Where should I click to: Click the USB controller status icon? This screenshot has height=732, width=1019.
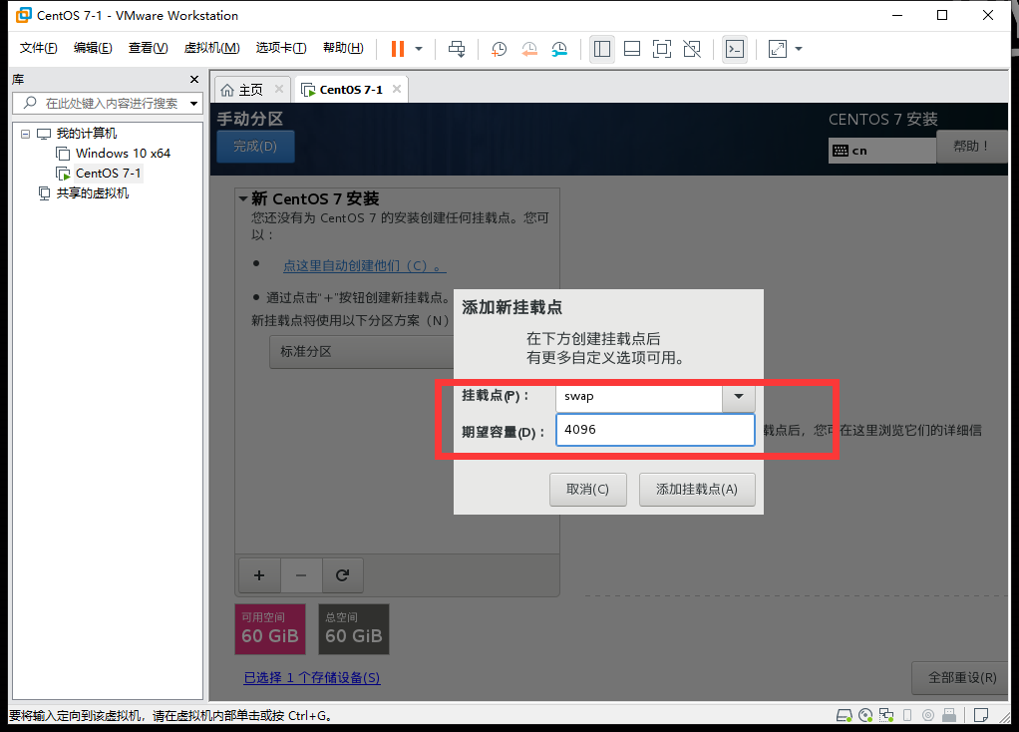click(907, 716)
